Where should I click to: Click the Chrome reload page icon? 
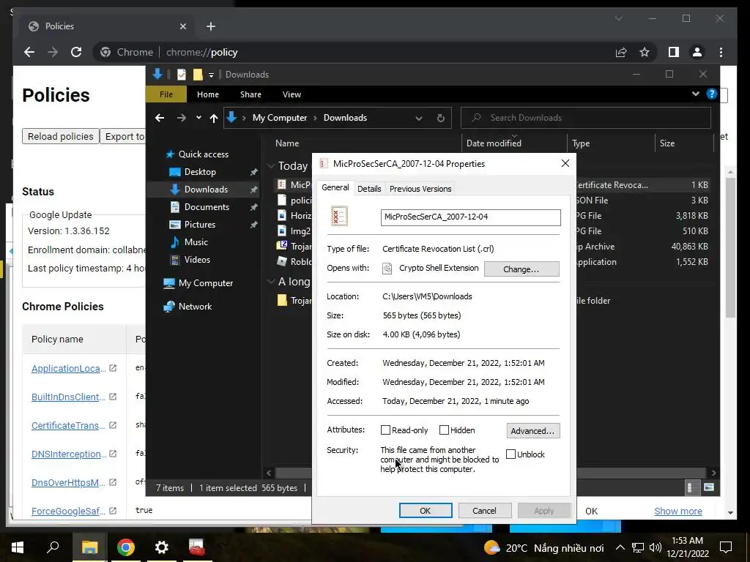(x=76, y=52)
